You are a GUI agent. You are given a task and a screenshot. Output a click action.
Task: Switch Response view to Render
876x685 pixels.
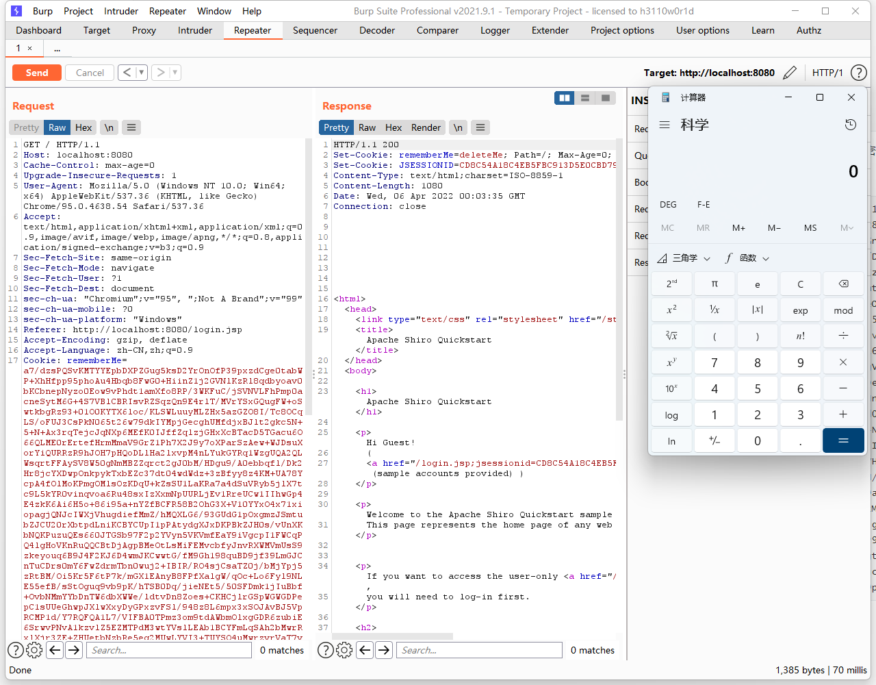[x=426, y=127]
